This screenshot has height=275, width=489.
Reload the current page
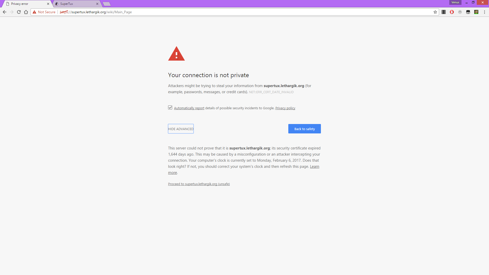pyautogui.click(x=19, y=12)
